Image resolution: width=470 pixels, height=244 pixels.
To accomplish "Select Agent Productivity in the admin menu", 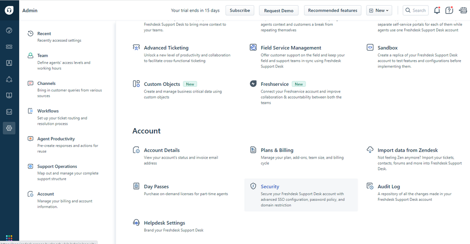I will click(x=56, y=139).
